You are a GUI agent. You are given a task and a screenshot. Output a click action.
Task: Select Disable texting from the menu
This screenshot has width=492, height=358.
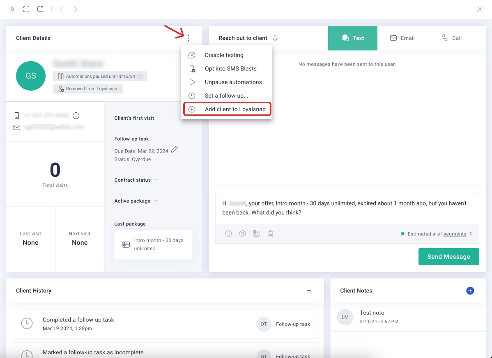(224, 55)
